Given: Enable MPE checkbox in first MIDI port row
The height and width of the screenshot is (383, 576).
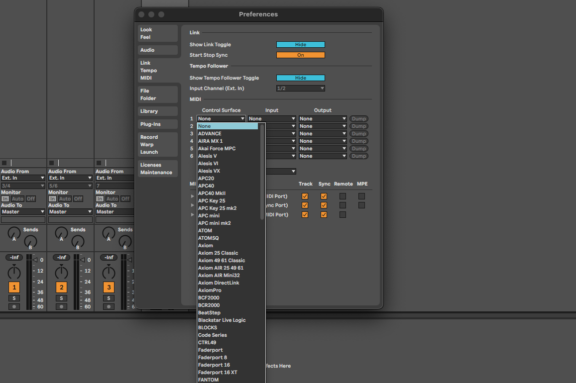Looking at the screenshot, I should pyautogui.click(x=361, y=196).
